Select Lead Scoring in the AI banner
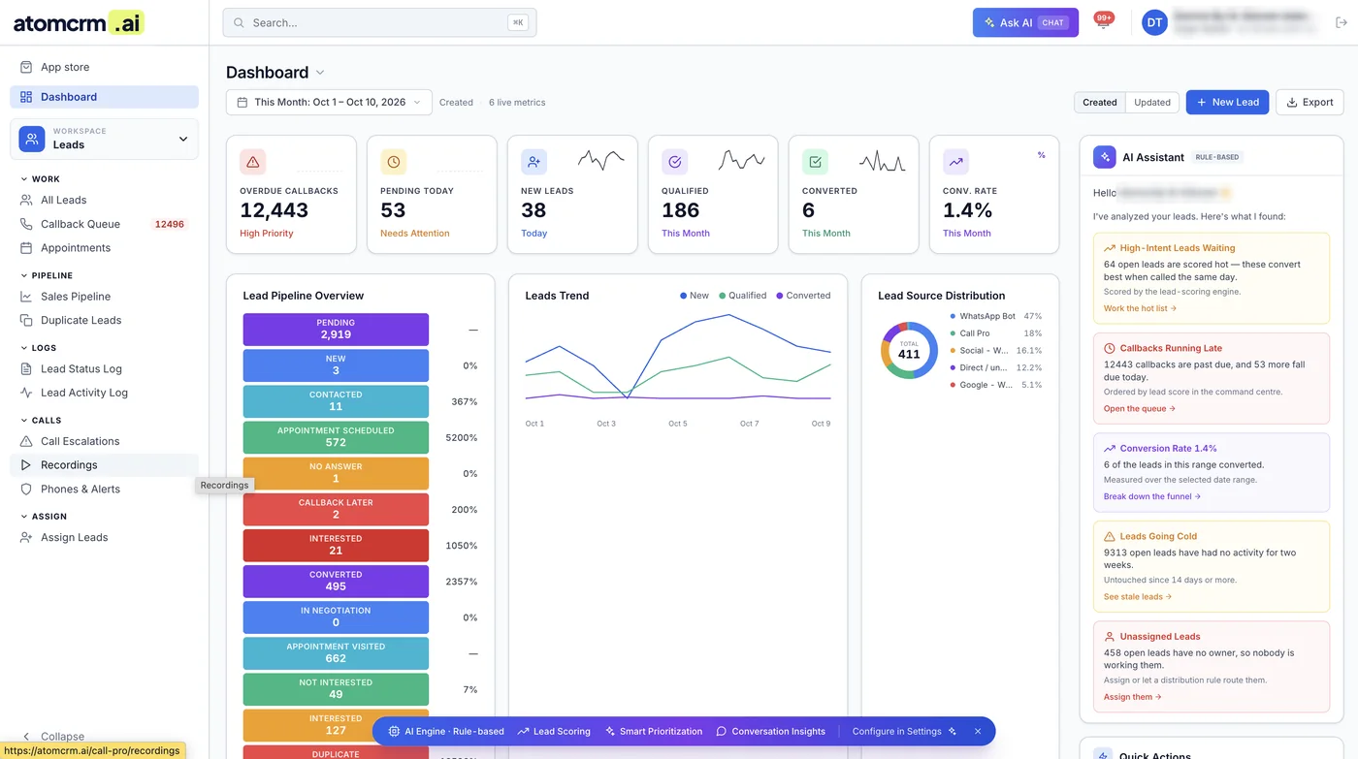The height and width of the screenshot is (759, 1358). click(x=554, y=731)
